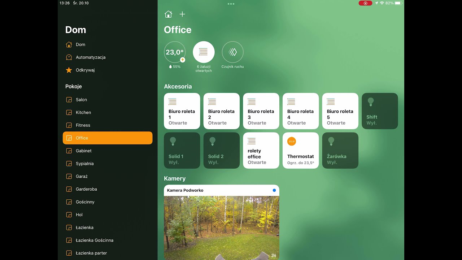Click the Office page title
Image resolution: width=462 pixels, height=260 pixels.
(178, 30)
